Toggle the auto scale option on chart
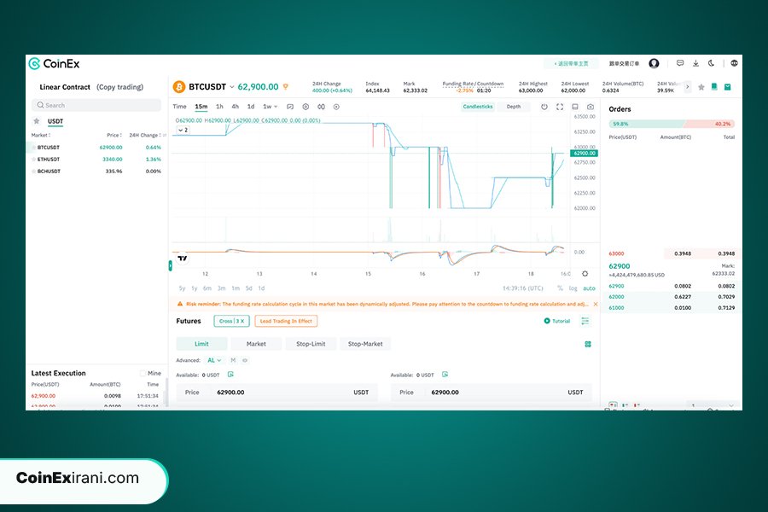The height and width of the screenshot is (512, 768). [589, 288]
